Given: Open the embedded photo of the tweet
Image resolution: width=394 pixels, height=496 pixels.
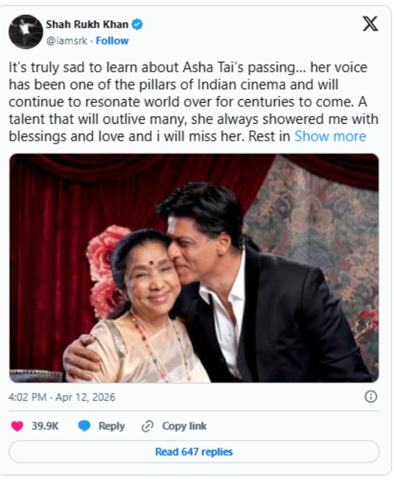Looking at the screenshot, I should (194, 268).
